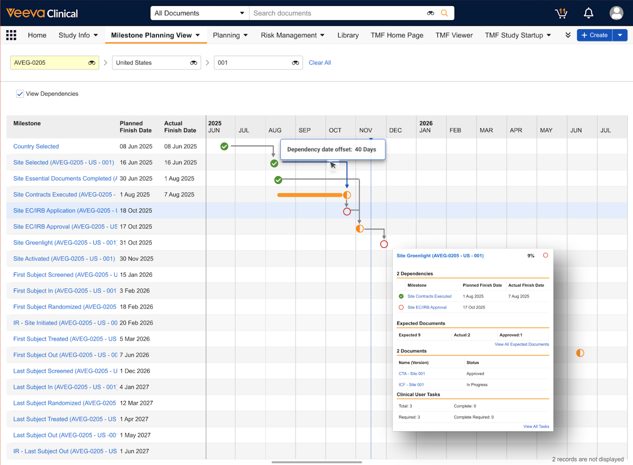Open the user profile avatar
This screenshot has height=465, width=633.
[x=616, y=13]
